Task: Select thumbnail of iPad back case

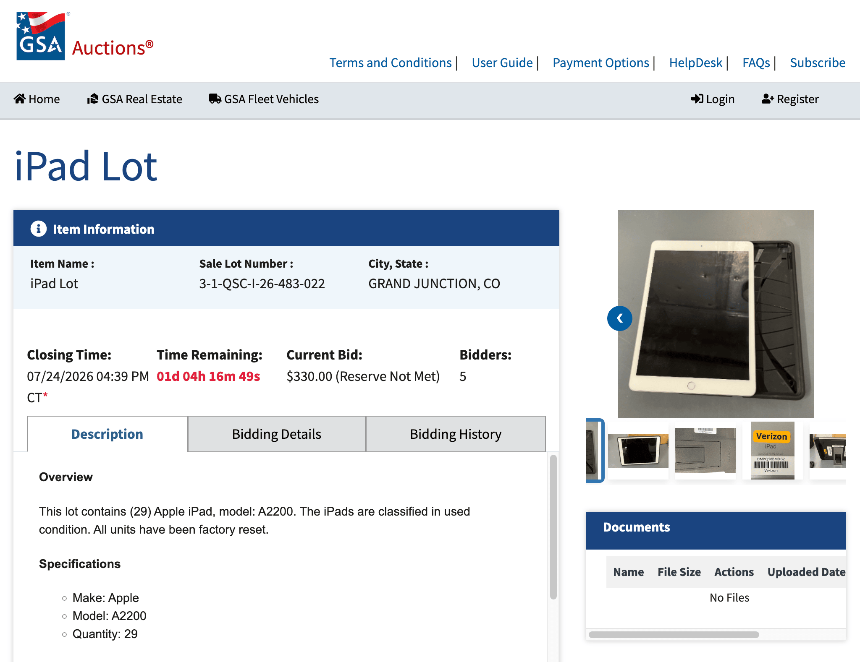Action: point(705,451)
